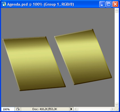The height and width of the screenshot is (112, 120).
Task: Click the horizontal scrollbar right arrow
Action: pyautogui.click(x=112, y=109)
